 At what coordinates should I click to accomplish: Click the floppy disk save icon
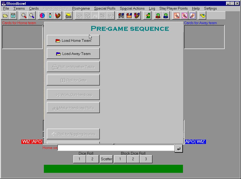13,16
